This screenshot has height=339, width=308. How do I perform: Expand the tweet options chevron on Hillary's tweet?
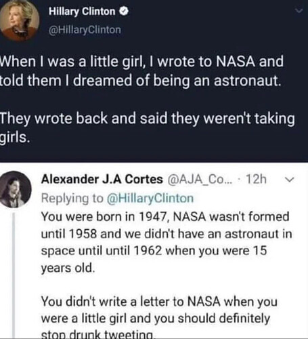click(x=299, y=11)
